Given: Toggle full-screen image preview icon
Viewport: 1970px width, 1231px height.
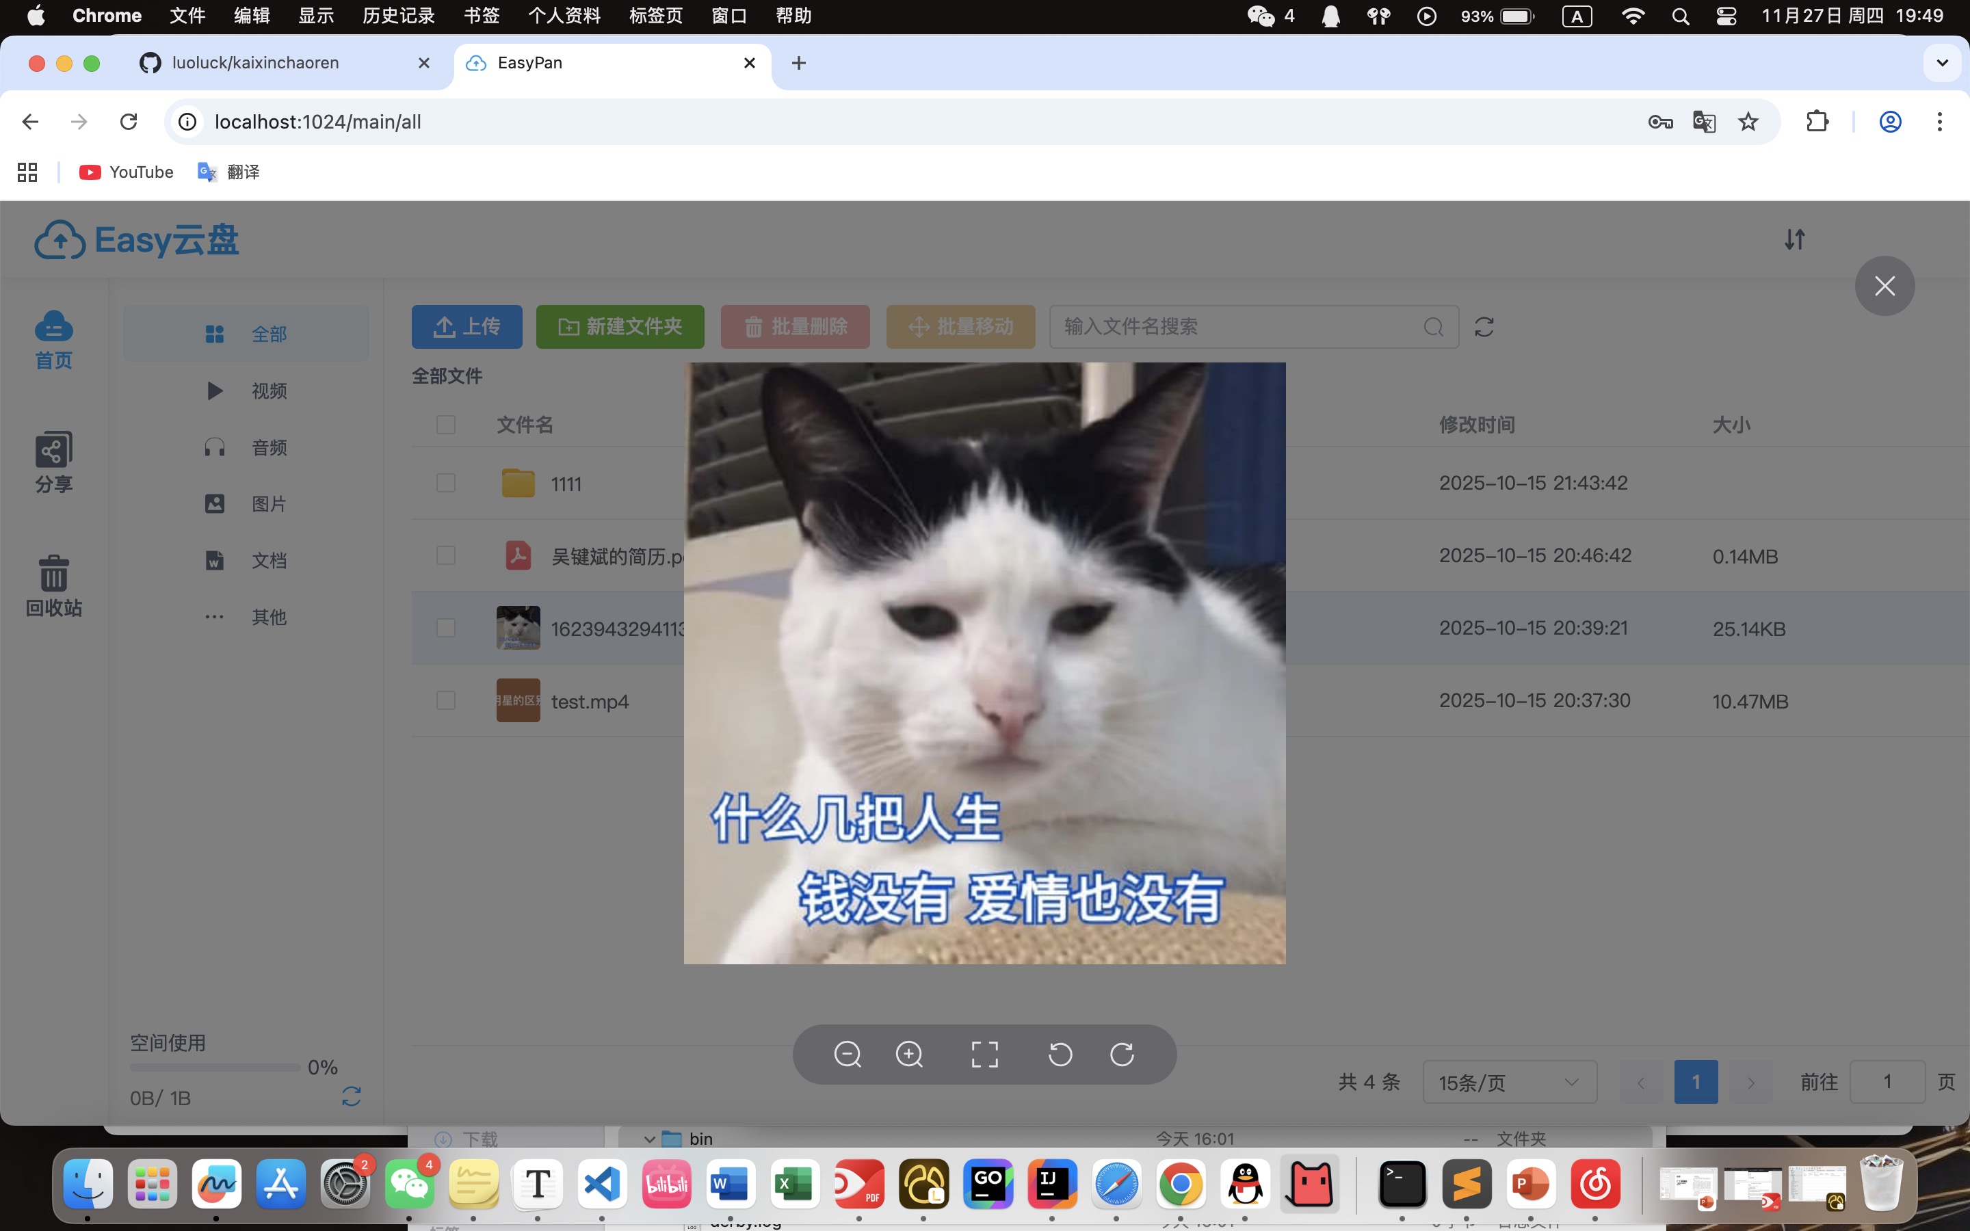Looking at the screenshot, I should [984, 1055].
